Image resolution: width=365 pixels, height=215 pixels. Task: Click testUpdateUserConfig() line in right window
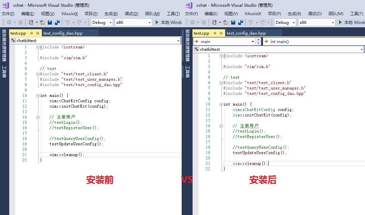coord(260,153)
